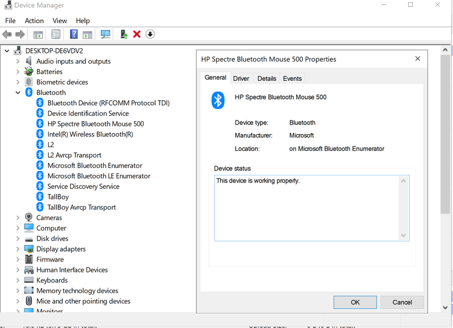
Task: Scan for hardware changes via monitor icon
Action: [x=105, y=34]
